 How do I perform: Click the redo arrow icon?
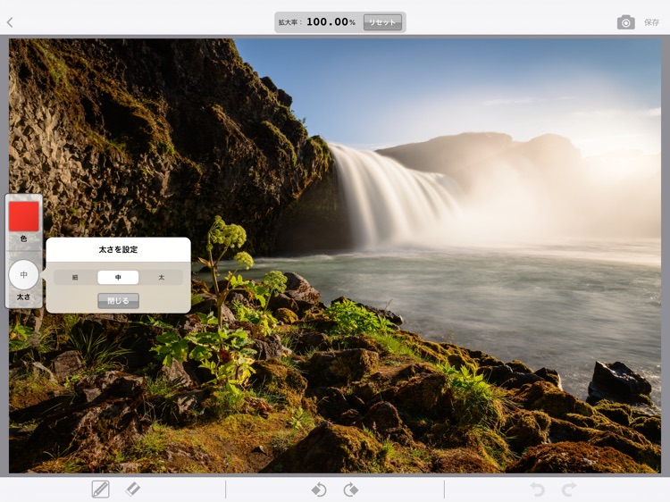click(x=569, y=489)
